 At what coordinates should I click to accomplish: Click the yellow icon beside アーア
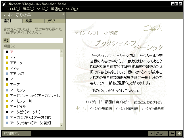[x=7, y=85]
